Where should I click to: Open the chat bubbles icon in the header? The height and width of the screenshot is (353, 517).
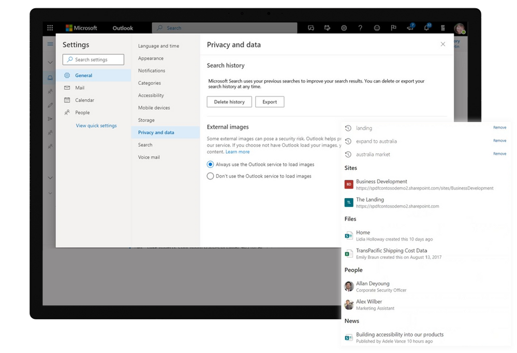[x=311, y=28]
